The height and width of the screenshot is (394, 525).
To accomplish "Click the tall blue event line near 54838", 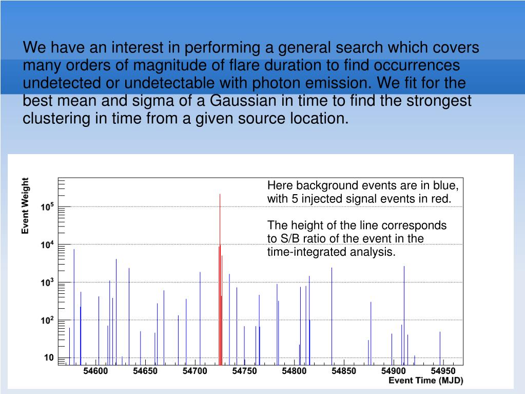I will 332,316.
